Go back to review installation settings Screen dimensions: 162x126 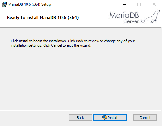tap(81, 118)
